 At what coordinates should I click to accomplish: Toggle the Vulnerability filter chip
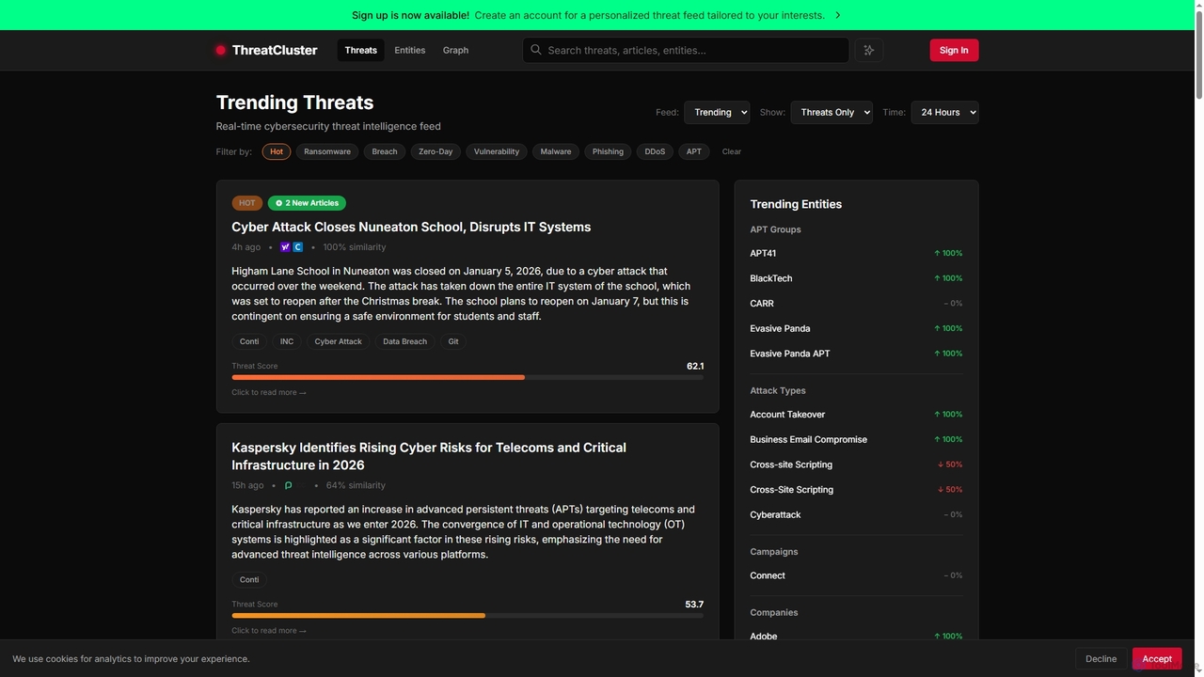coord(497,151)
